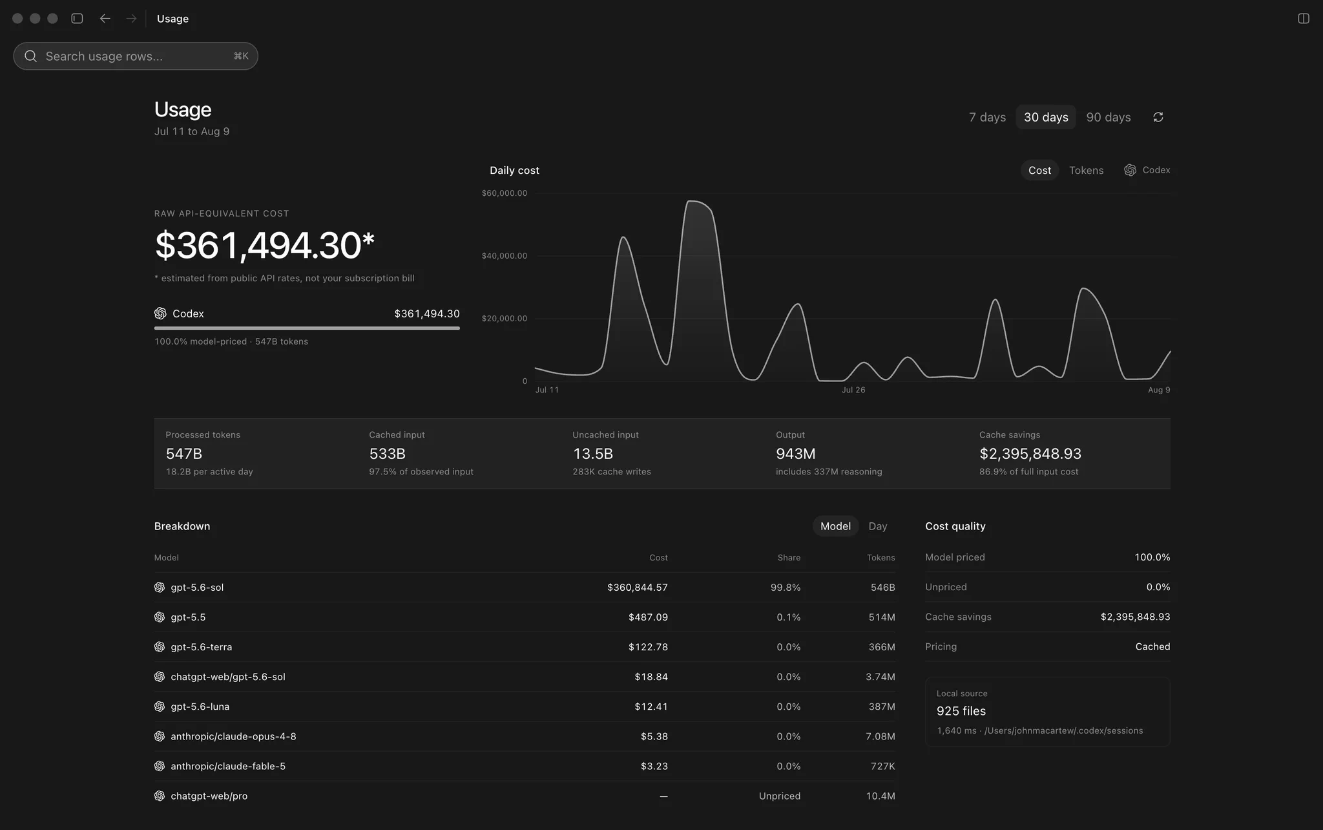Show breakdown by Day

[x=878, y=526]
